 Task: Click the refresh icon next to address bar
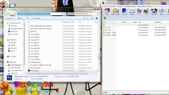(65, 14)
